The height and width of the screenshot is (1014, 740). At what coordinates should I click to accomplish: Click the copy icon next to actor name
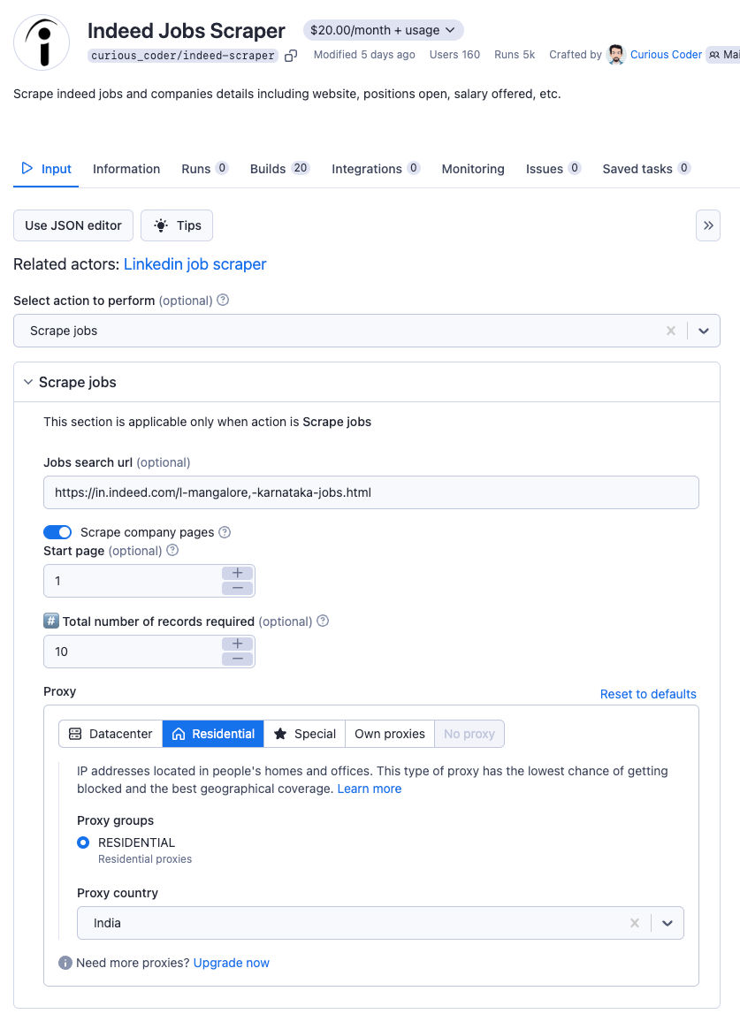click(291, 55)
